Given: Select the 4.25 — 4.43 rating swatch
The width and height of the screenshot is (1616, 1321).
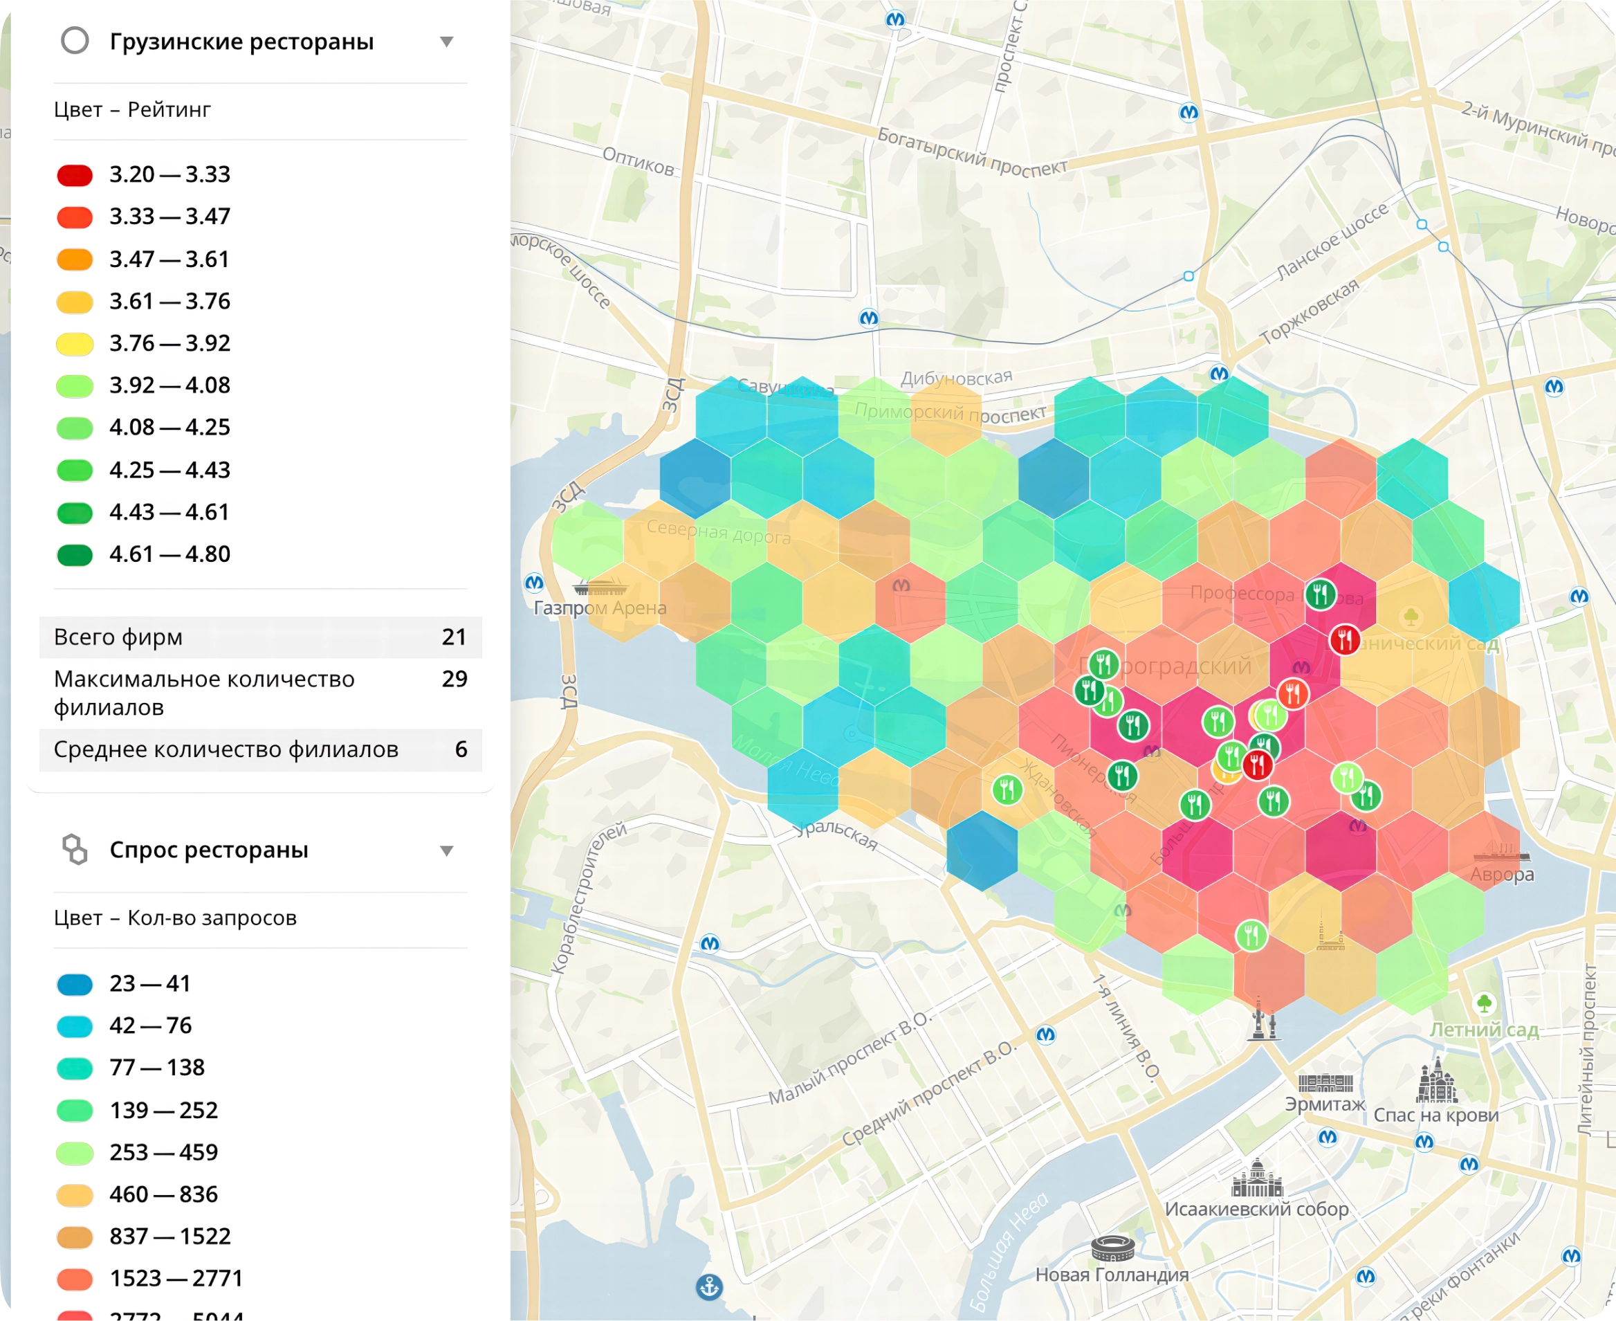Looking at the screenshot, I should 75,471.
